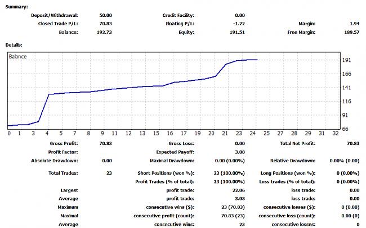366x228 pixels.
Task: Click the Gross Loss: label
Action: click(x=181, y=144)
